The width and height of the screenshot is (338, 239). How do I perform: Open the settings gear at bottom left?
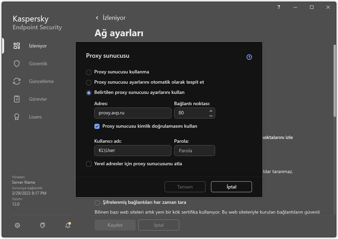click(17, 225)
